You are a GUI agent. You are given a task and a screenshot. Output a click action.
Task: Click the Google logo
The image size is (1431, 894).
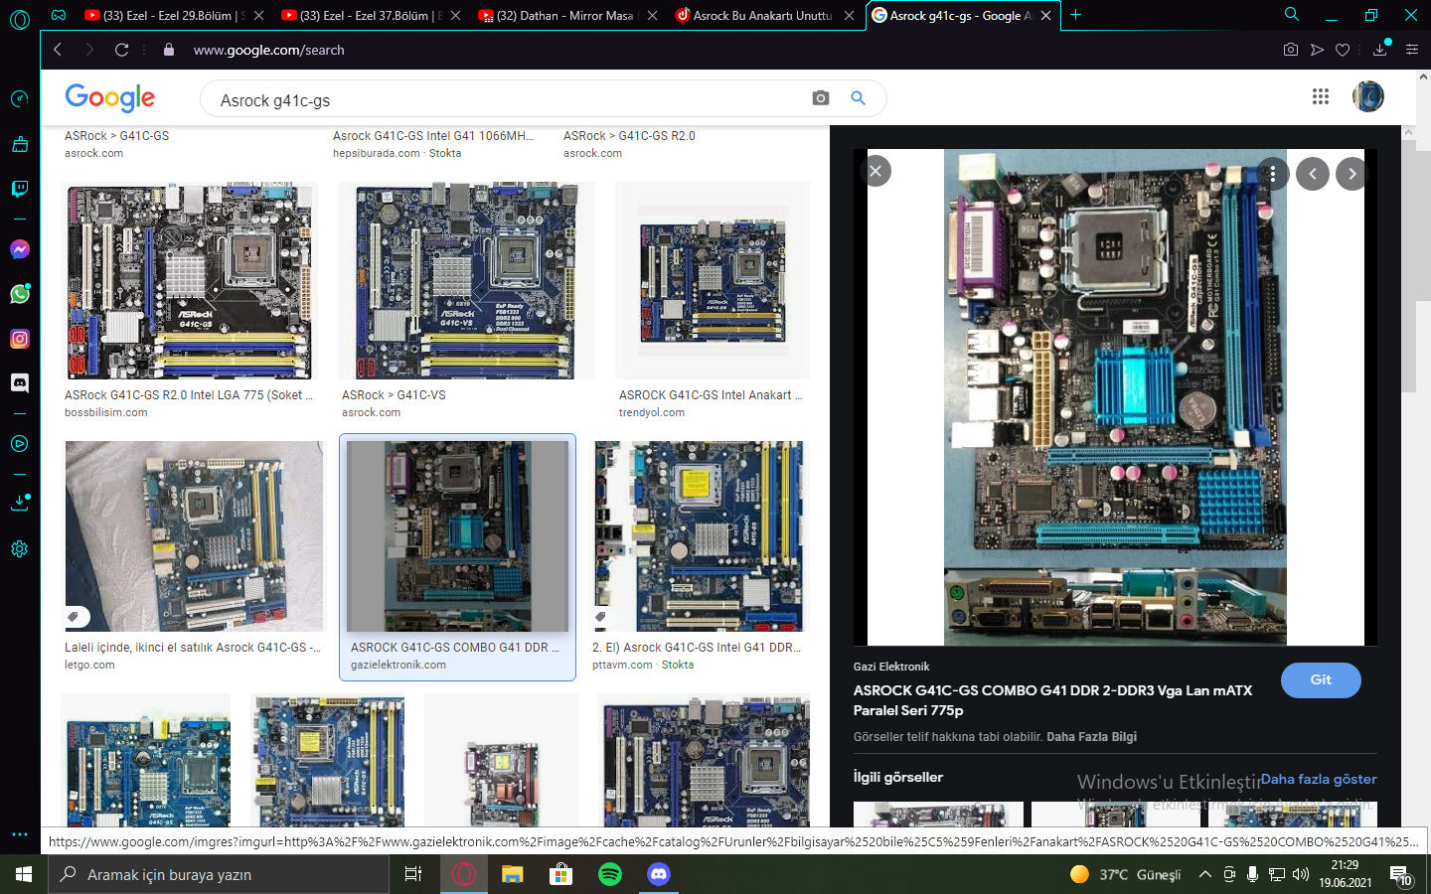click(x=109, y=97)
